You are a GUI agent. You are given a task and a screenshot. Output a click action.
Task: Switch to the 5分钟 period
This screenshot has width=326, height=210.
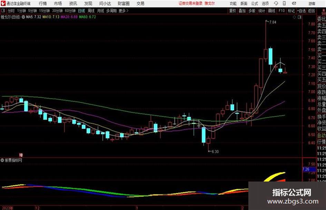pos(32,11)
